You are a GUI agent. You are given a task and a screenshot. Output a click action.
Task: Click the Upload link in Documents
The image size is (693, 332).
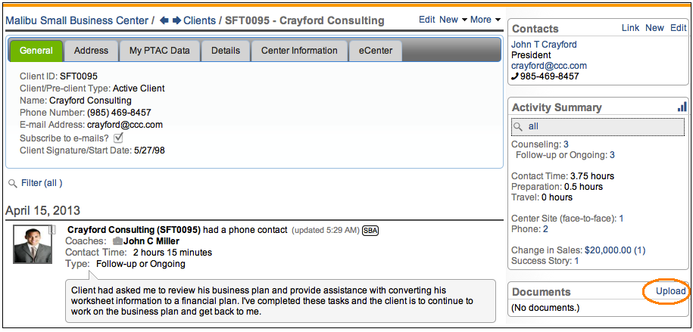[670, 291]
